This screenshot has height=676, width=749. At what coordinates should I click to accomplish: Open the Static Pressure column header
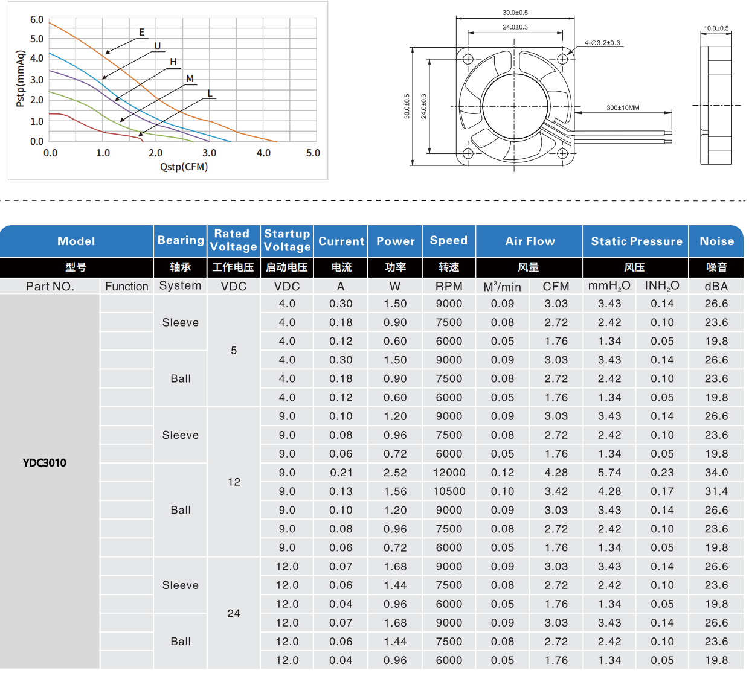635,241
